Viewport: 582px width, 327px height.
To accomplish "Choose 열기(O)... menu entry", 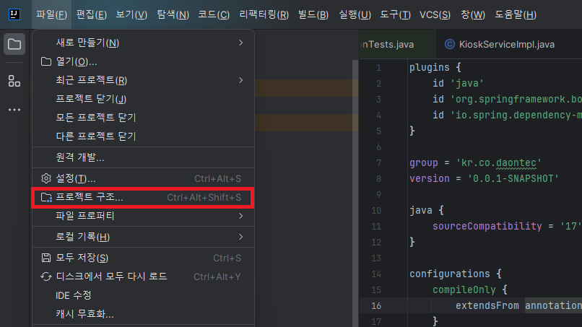I will (x=143, y=61).
